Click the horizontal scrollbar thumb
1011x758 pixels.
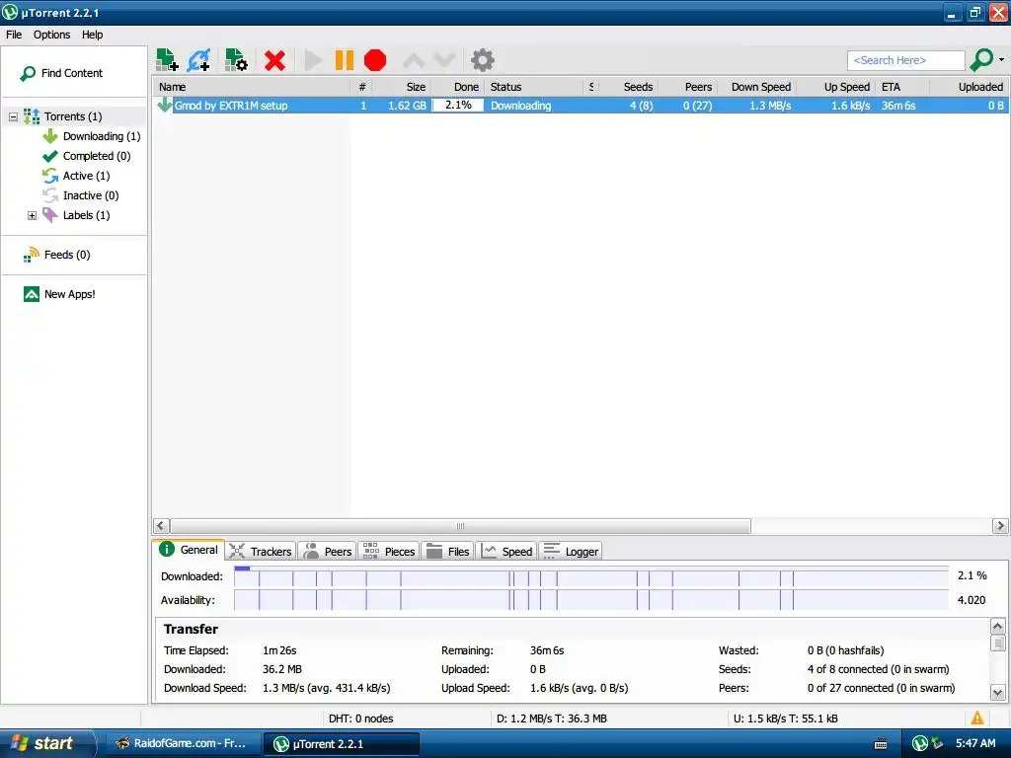(x=460, y=526)
